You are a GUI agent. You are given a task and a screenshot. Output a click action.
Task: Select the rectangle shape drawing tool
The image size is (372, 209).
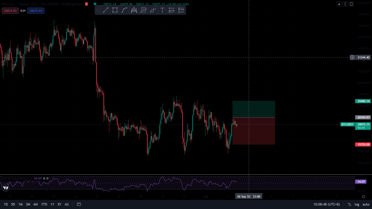[115, 10]
